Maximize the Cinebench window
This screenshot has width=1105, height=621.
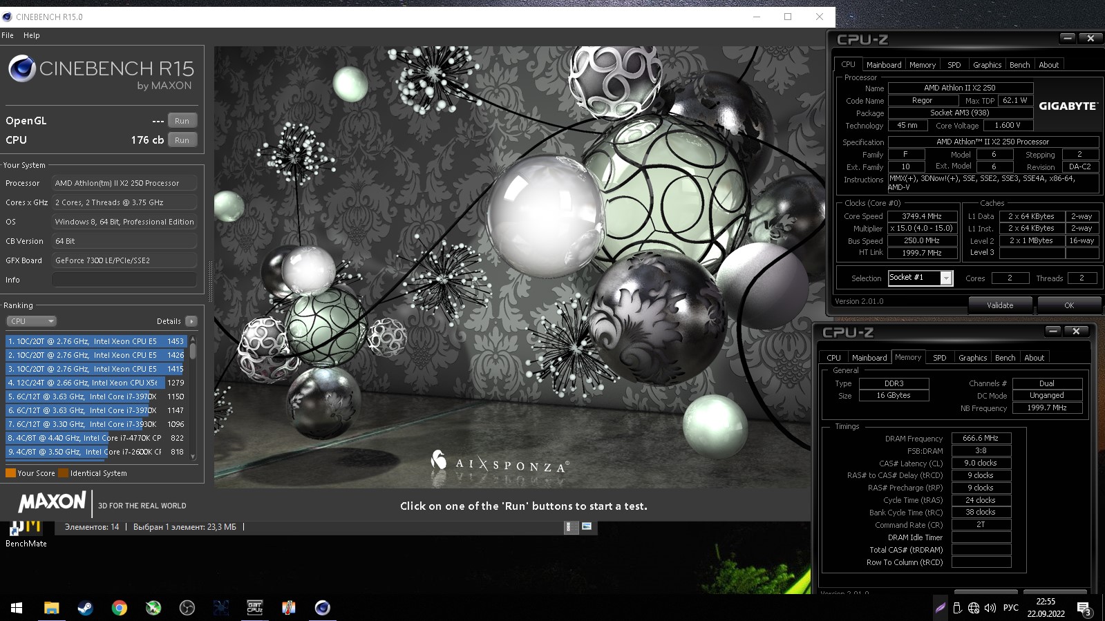pyautogui.click(x=788, y=17)
